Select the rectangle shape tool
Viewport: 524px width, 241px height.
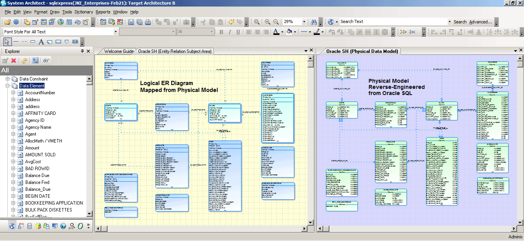click(x=58, y=42)
